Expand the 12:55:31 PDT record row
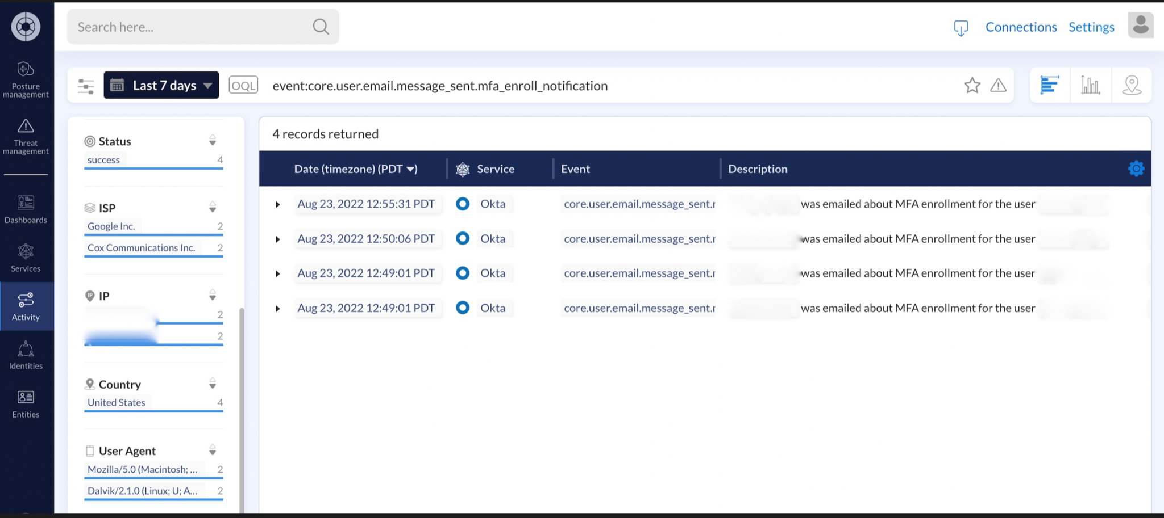 tap(277, 204)
